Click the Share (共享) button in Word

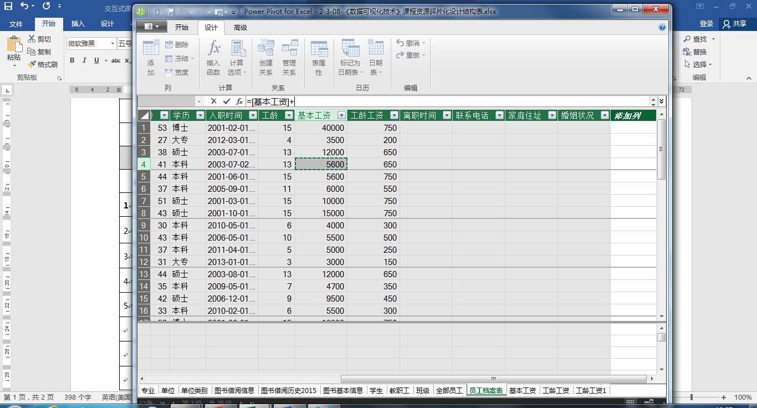[735, 23]
